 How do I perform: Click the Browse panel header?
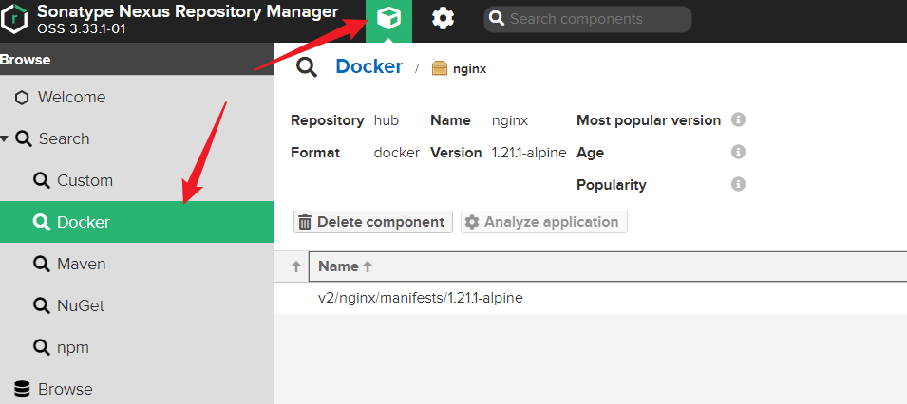pos(137,60)
